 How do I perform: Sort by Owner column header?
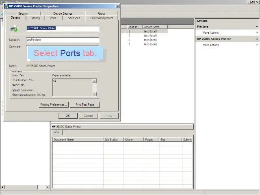[134, 139]
